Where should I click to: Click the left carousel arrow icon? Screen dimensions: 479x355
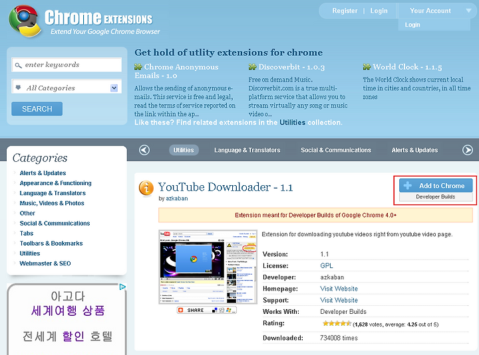pos(144,150)
